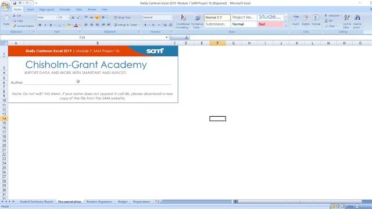Click Name Box showing F14

coord(82,37)
